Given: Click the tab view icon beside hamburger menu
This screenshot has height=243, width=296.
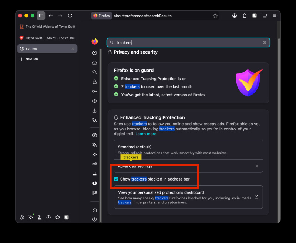Looking at the screenshot, I should tap(265, 16).
